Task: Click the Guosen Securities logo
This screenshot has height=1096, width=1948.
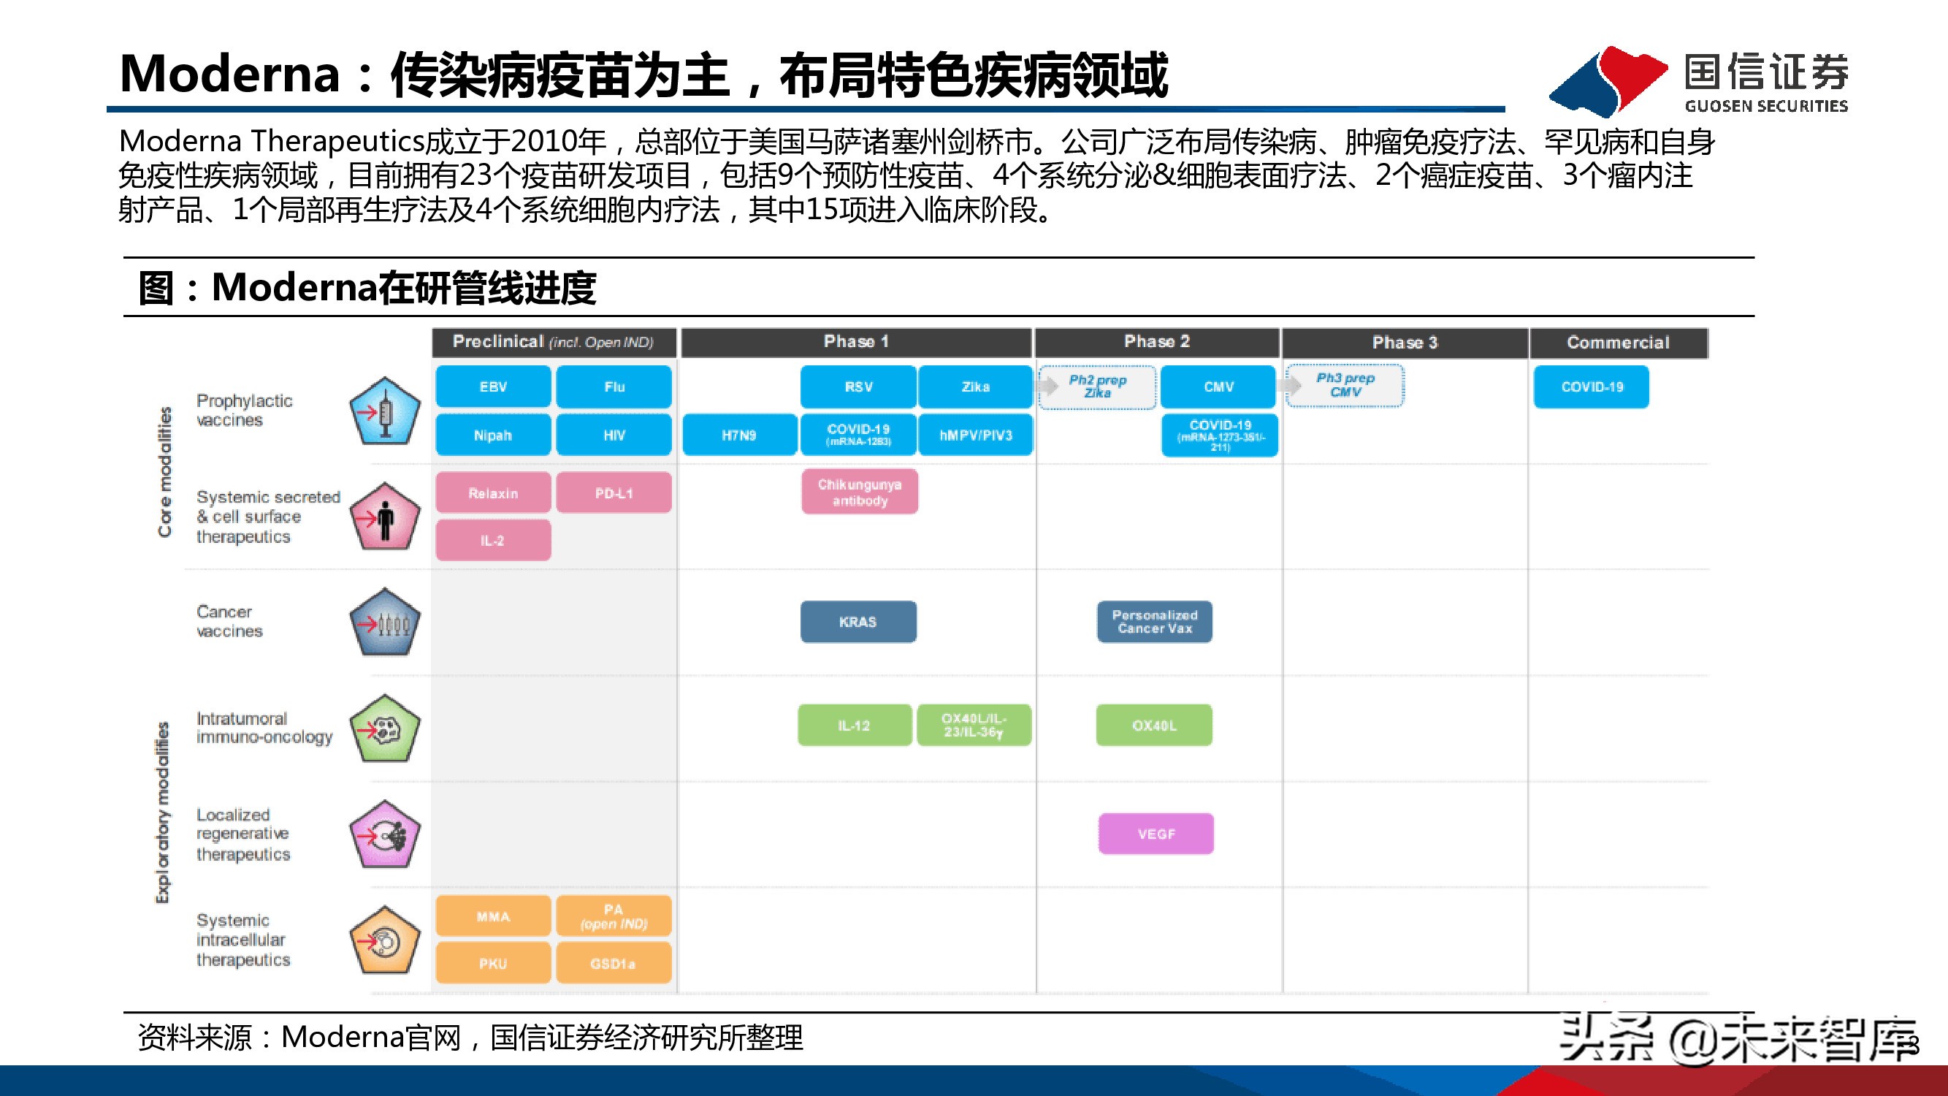Action: pos(1698,82)
